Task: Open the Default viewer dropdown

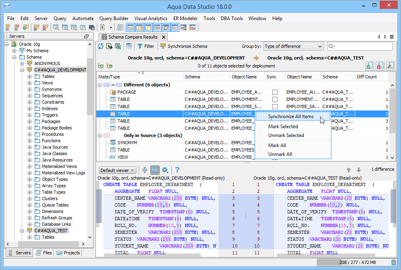Action: [117, 170]
